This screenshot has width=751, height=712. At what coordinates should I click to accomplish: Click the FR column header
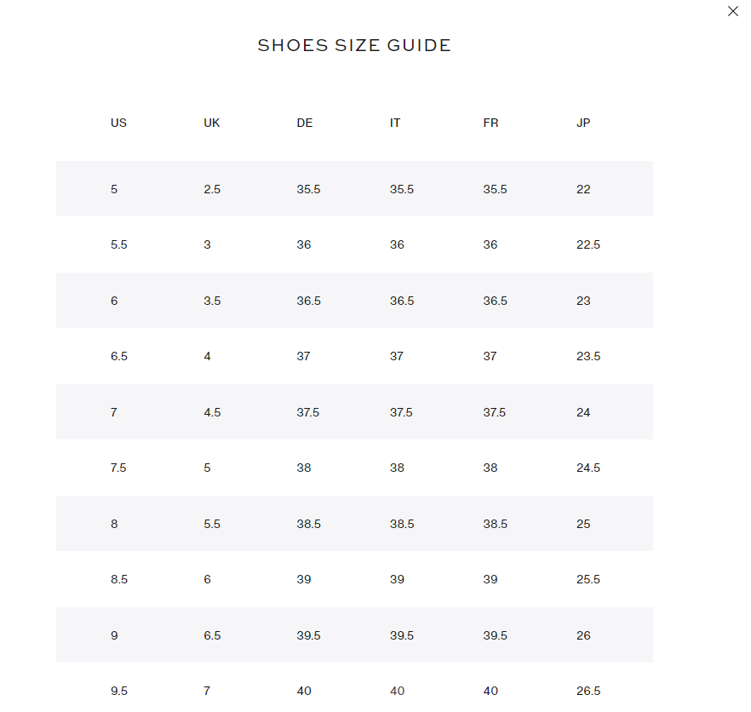point(490,123)
